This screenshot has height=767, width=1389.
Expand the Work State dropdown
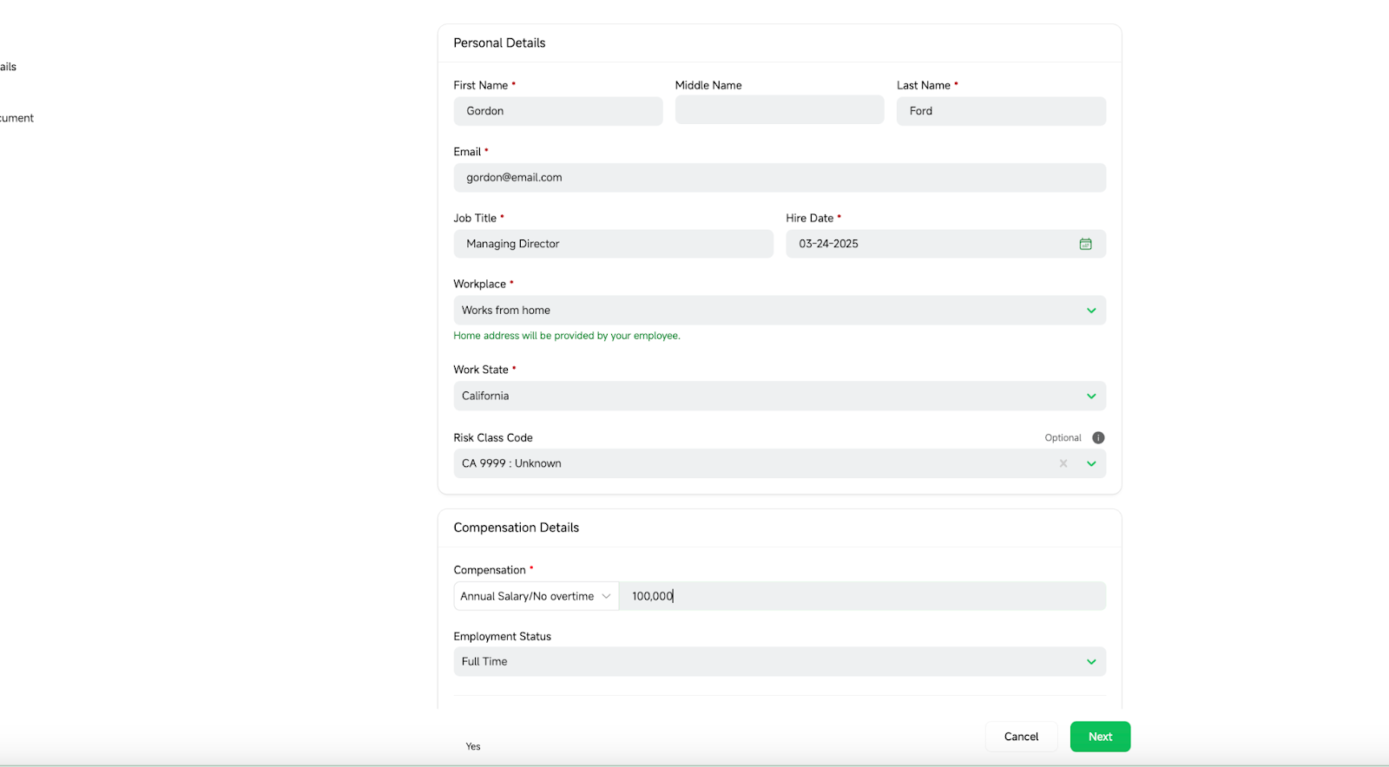coord(1091,397)
